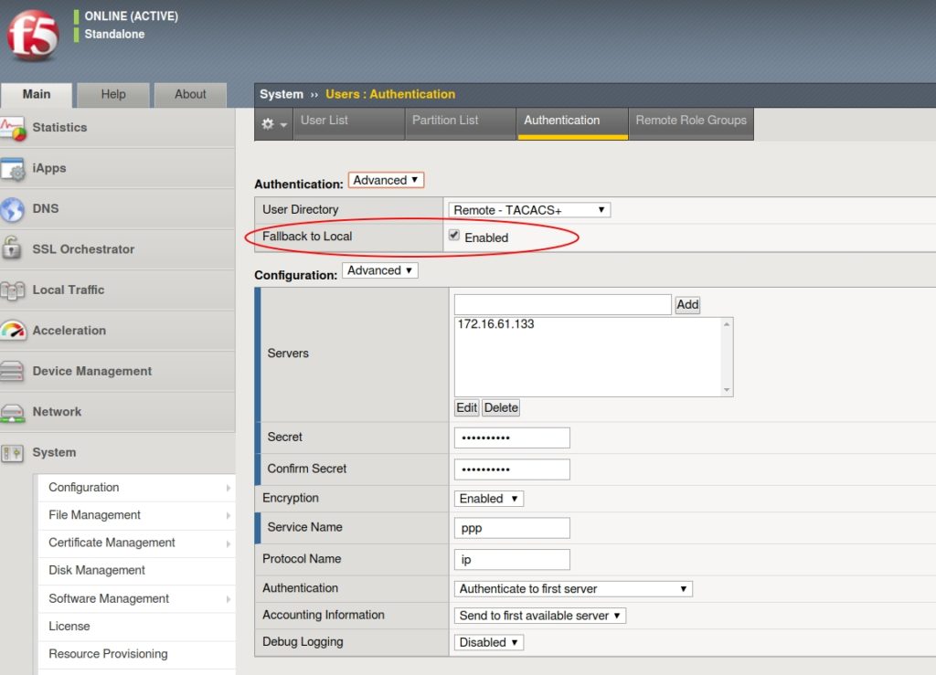The height and width of the screenshot is (675, 936).
Task: Select server 172.16.61.133 in the list
Action: [x=496, y=324]
